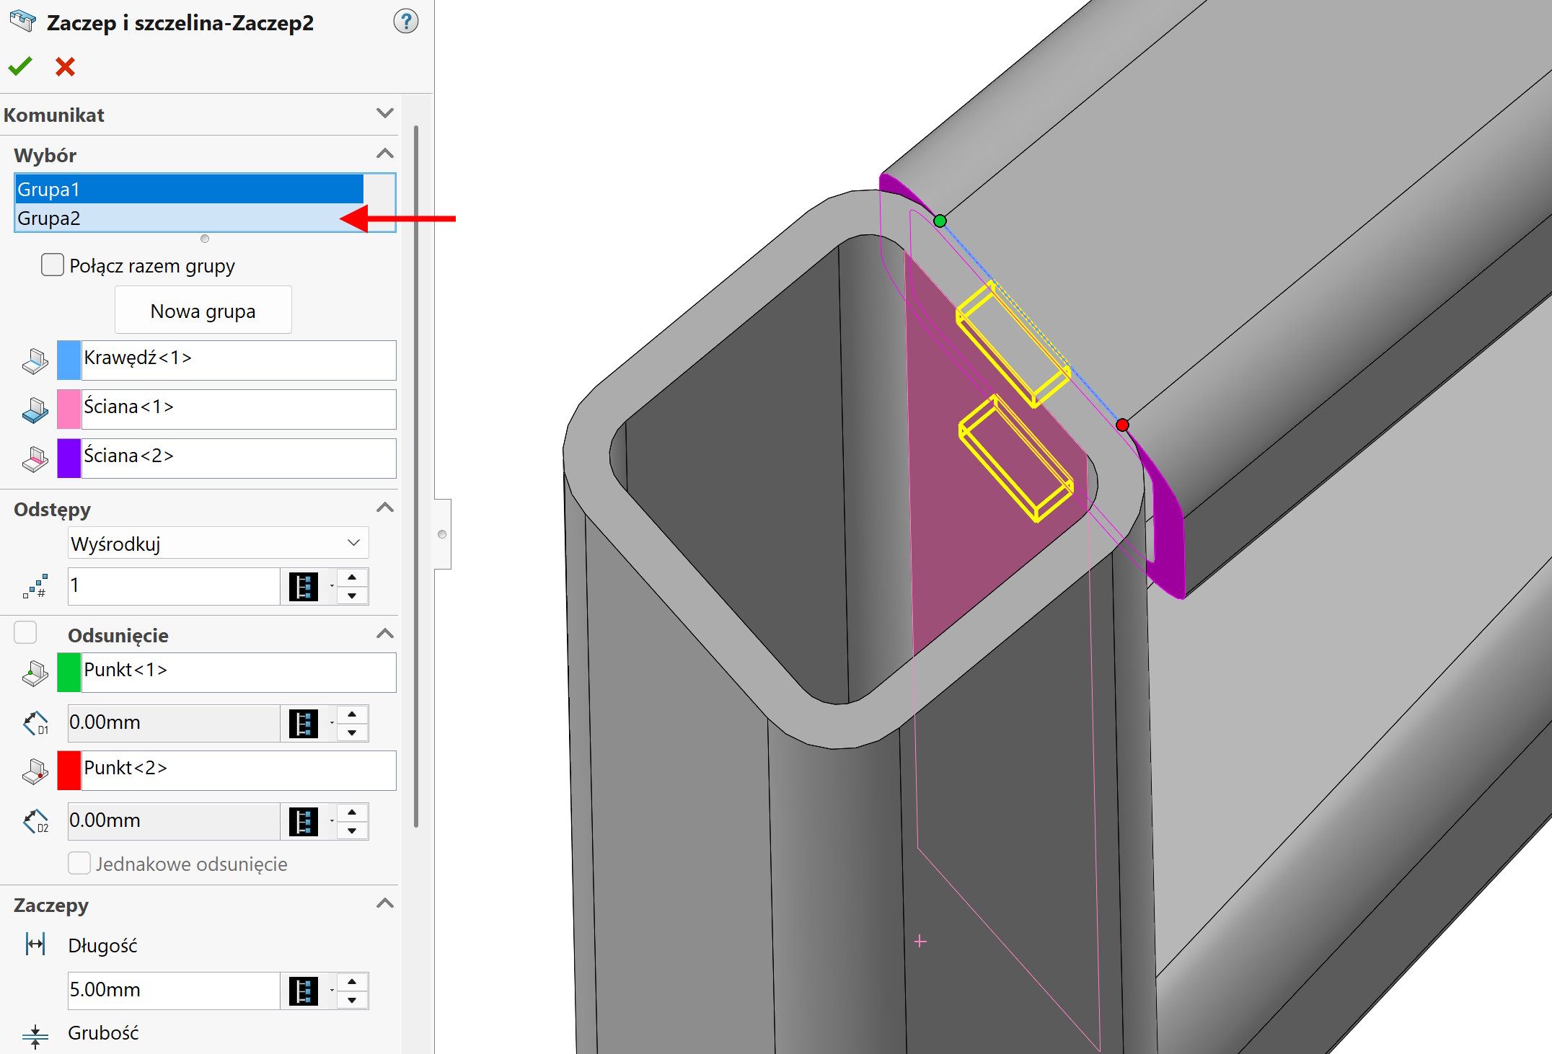Toggle the Odsunięcie section checkbox
The width and height of the screenshot is (1552, 1054).
tap(25, 632)
